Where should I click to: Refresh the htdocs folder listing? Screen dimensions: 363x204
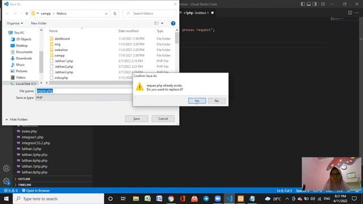pos(115,14)
